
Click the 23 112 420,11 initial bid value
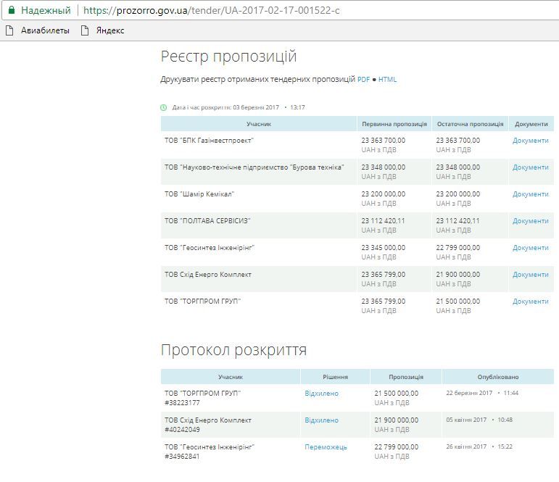click(x=384, y=220)
